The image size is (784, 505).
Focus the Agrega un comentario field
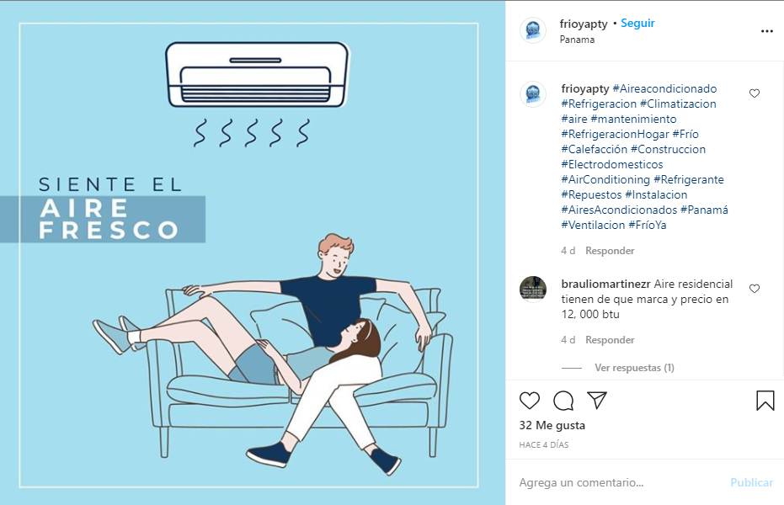620,482
